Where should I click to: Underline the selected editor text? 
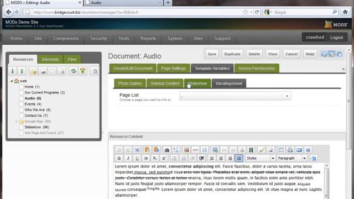(137, 158)
